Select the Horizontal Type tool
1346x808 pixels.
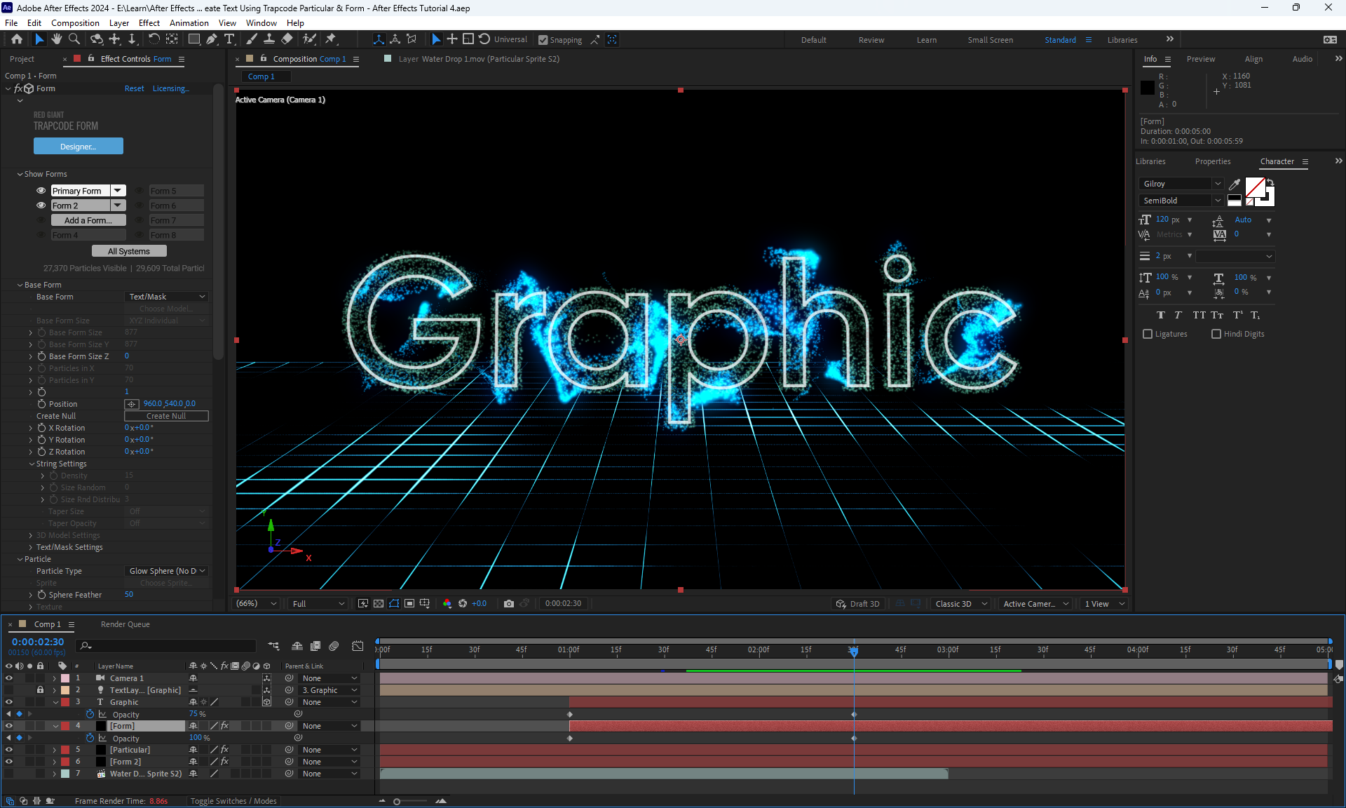pos(229,39)
